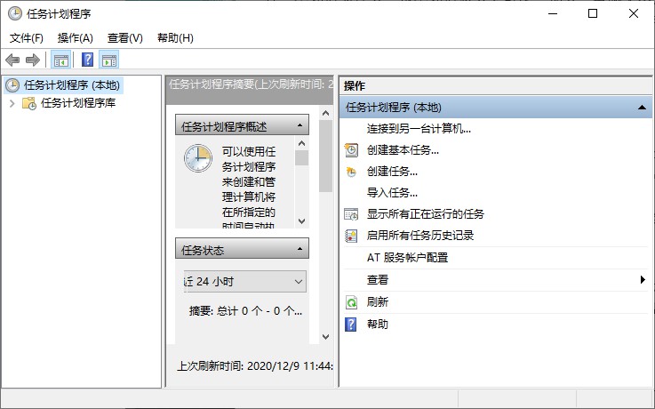
Task: Expand the 任务计划程序库 tree node
Action: [12, 103]
